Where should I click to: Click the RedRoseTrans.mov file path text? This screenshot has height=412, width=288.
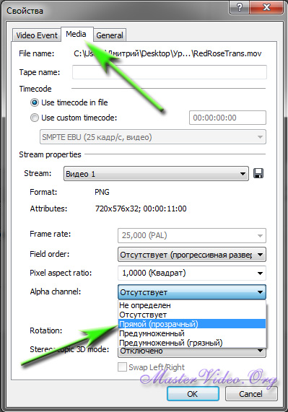pos(167,53)
